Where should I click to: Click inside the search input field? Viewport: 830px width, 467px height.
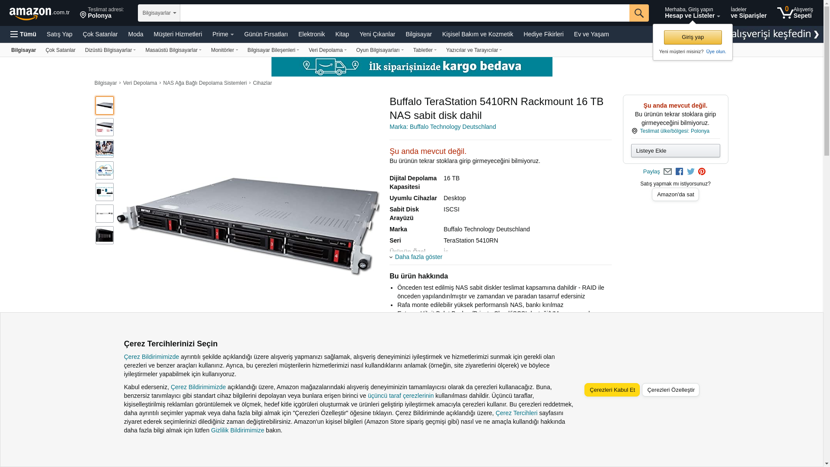point(404,13)
